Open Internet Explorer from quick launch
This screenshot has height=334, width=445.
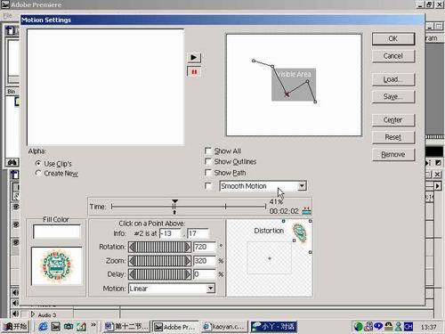pyautogui.click(x=44, y=326)
